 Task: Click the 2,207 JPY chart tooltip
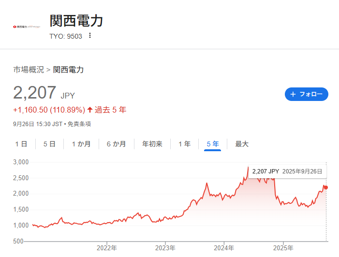287,171
